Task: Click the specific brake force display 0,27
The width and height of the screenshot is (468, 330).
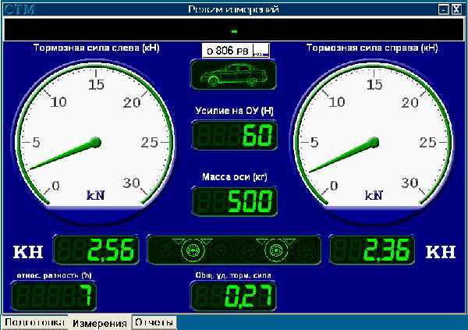Action: (x=233, y=296)
